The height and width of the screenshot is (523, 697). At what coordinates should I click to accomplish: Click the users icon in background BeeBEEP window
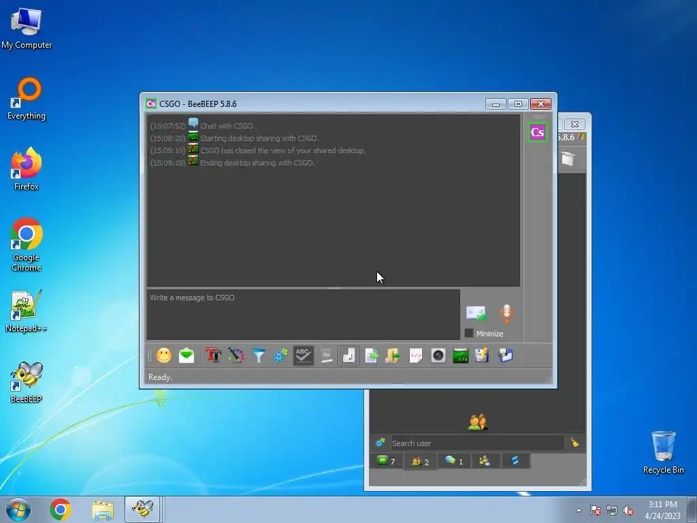(478, 422)
